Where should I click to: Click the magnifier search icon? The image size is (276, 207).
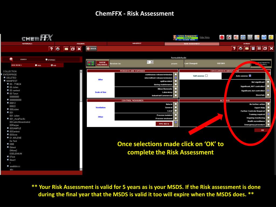(x=11, y=59)
